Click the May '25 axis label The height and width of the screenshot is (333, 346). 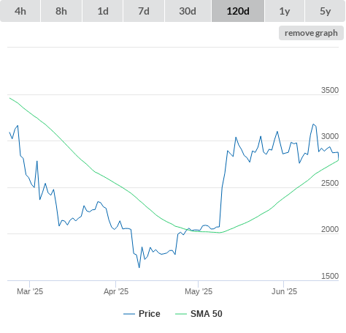[199, 291]
